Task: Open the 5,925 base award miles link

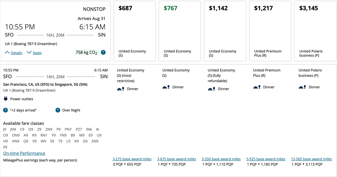Action: [266, 159]
